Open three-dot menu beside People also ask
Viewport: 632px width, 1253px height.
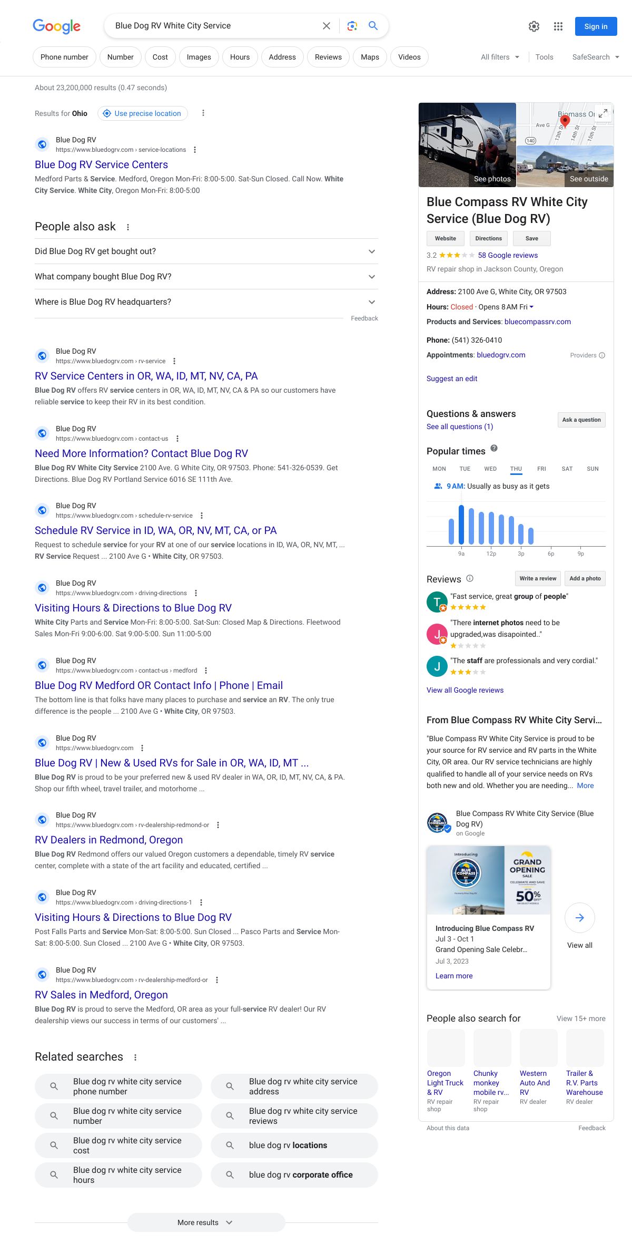pos(127,227)
